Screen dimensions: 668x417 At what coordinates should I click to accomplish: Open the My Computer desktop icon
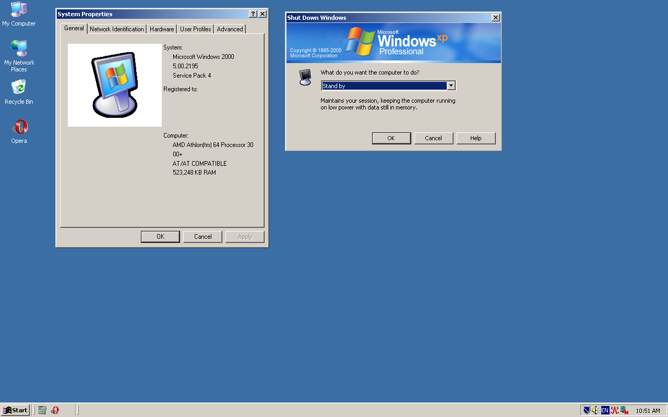pos(19,14)
